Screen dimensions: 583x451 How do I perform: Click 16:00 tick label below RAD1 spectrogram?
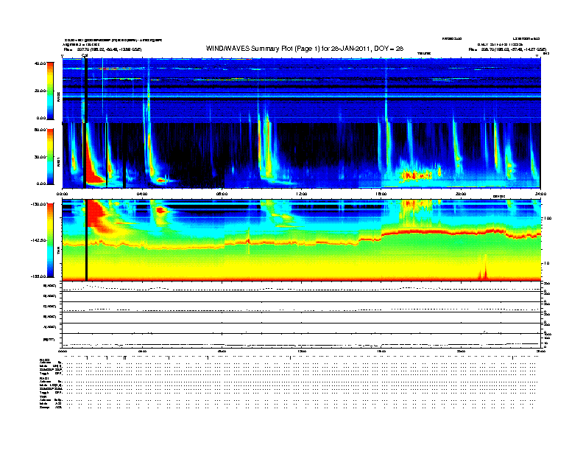[x=381, y=194]
